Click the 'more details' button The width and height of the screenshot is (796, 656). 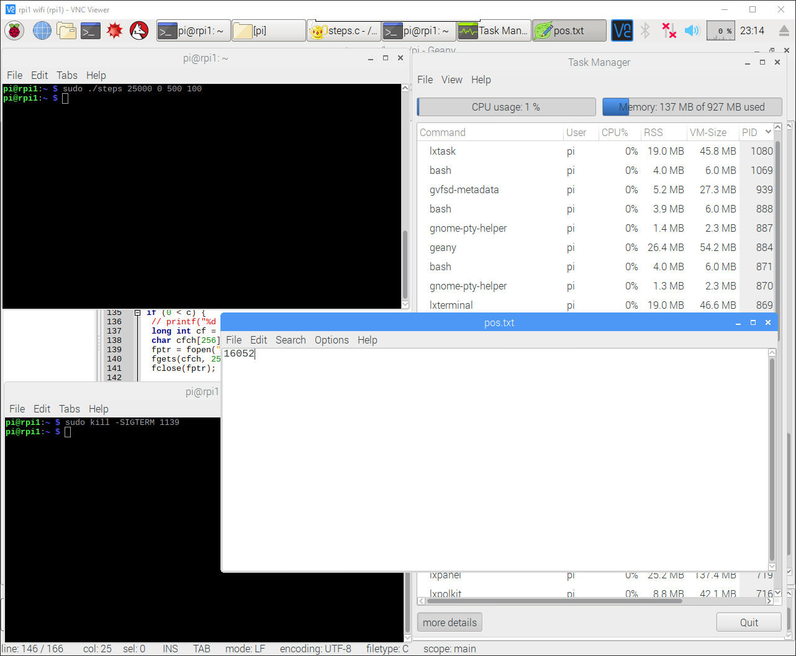[x=450, y=622]
